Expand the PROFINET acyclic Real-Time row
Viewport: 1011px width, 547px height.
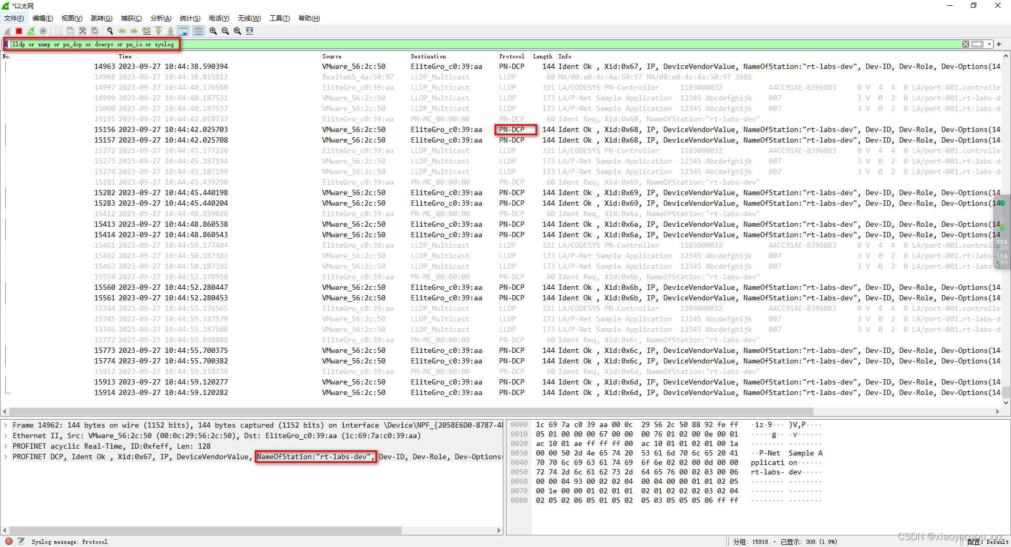tap(6, 446)
